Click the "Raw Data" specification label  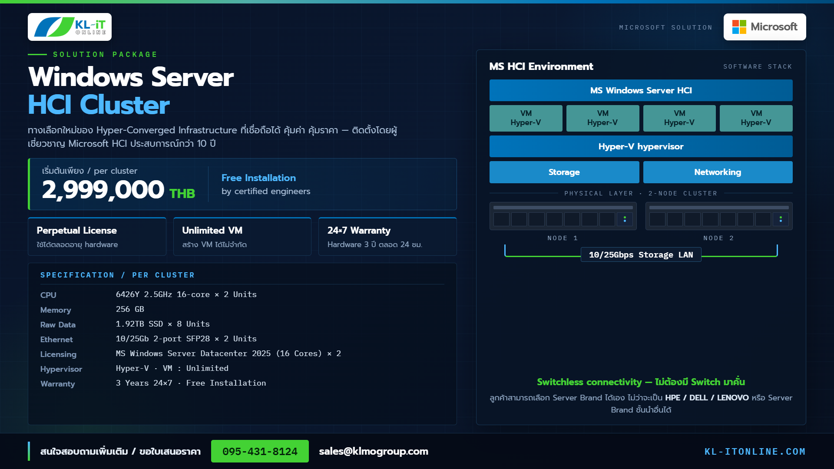tap(58, 324)
